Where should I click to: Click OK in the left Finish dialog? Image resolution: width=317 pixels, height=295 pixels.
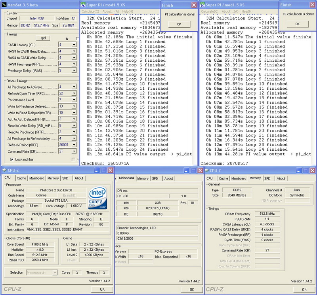(x=178, y=24)
